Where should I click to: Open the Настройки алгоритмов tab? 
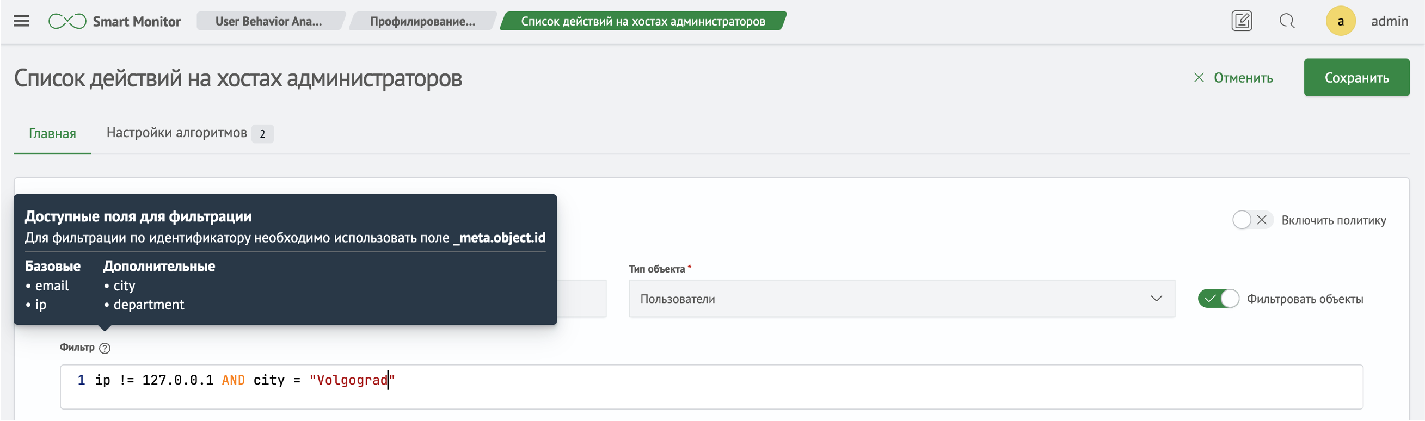(x=176, y=133)
